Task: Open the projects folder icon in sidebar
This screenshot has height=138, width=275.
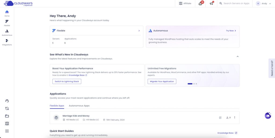Action: pyautogui.click(x=7, y=116)
